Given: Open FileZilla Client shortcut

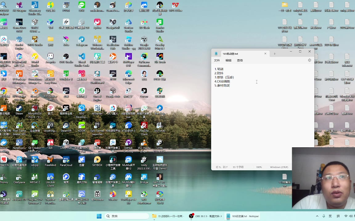Looking at the screenshot, I should (x=144, y=129).
